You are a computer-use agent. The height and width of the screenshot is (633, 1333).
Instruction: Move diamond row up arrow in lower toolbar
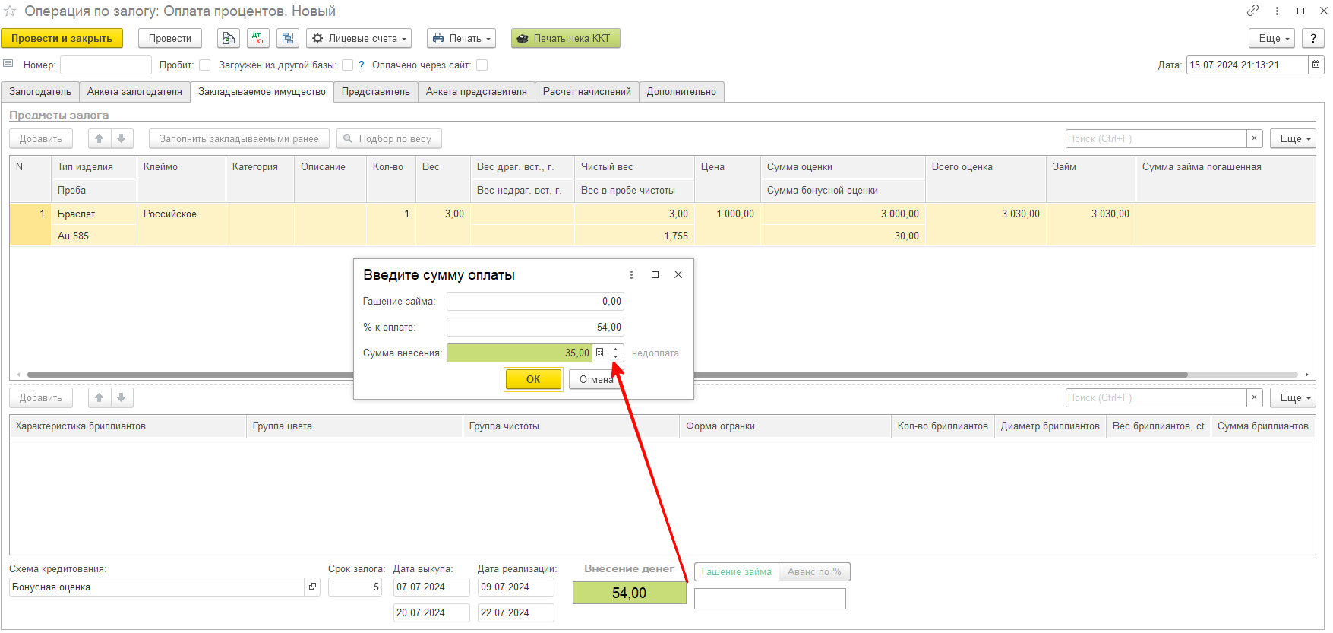pos(100,397)
